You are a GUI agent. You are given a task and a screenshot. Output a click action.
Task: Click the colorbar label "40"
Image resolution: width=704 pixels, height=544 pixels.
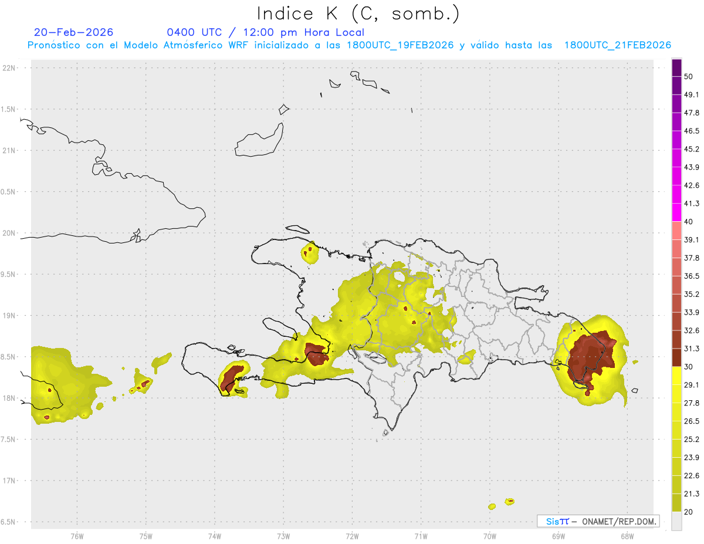(x=689, y=222)
